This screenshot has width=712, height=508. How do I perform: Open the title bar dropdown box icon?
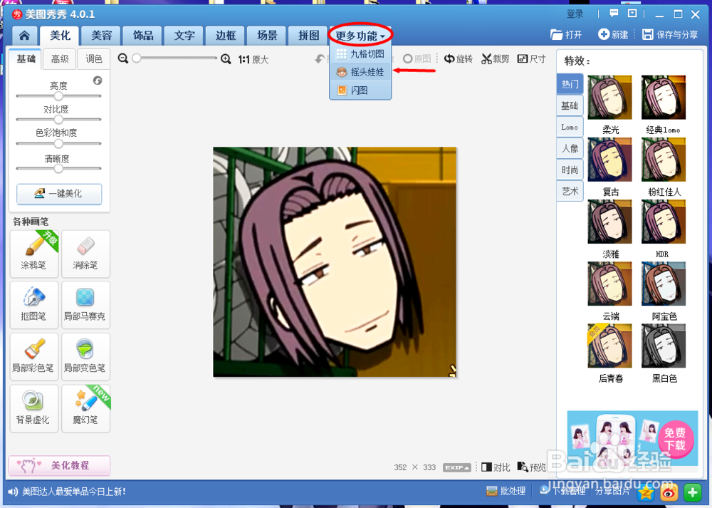[632, 14]
